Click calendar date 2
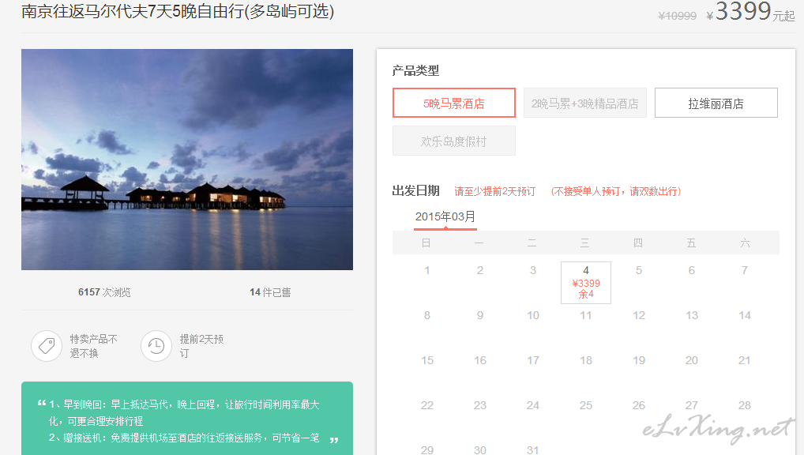804x455 pixels. pyautogui.click(x=480, y=270)
